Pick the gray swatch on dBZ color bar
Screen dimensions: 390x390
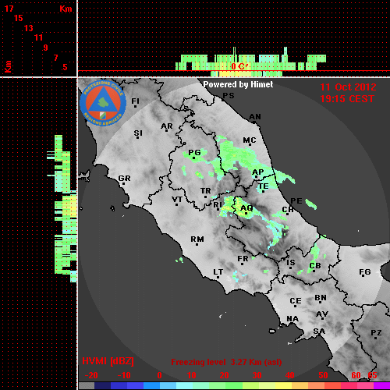(x=87, y=386)
